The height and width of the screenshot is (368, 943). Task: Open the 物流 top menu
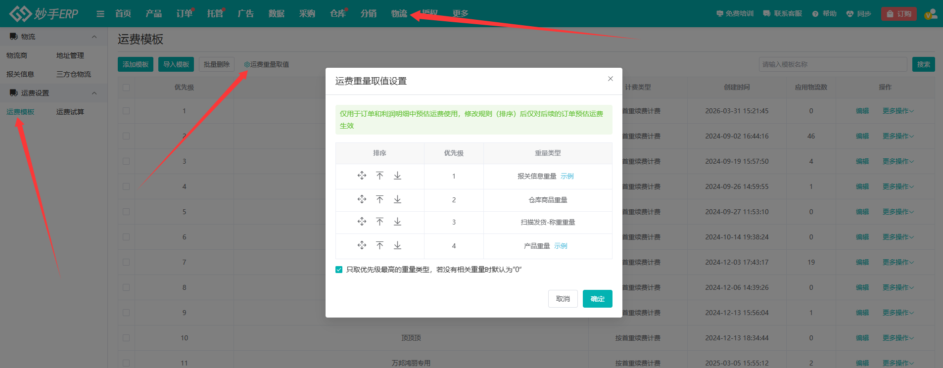(x=399, y=14)
